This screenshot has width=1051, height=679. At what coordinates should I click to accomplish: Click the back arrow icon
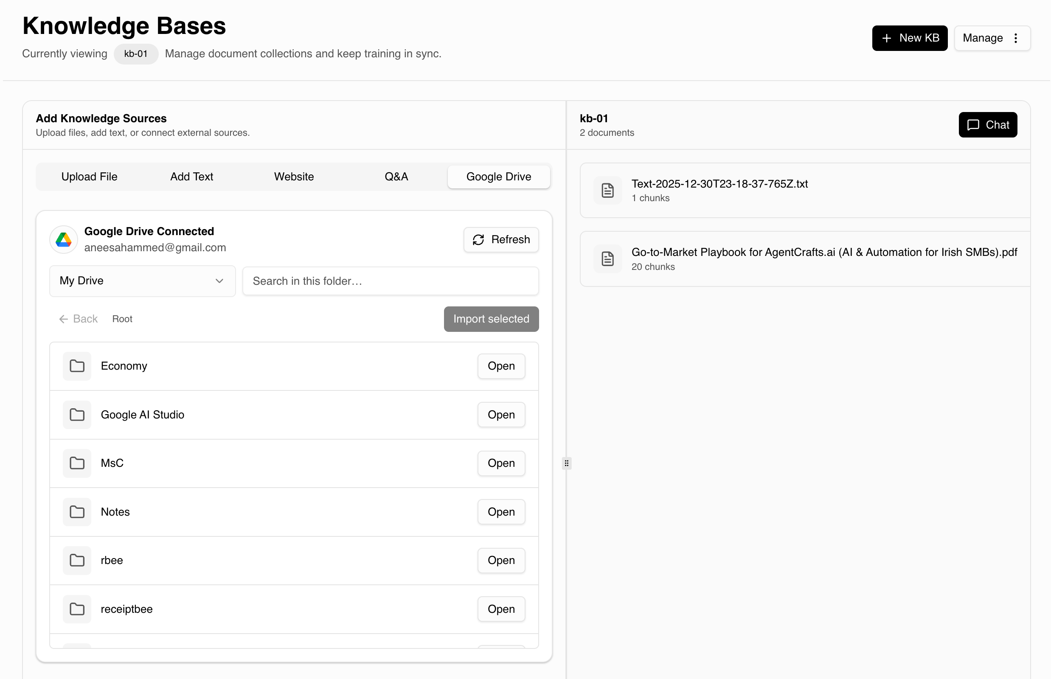point(64,319)
